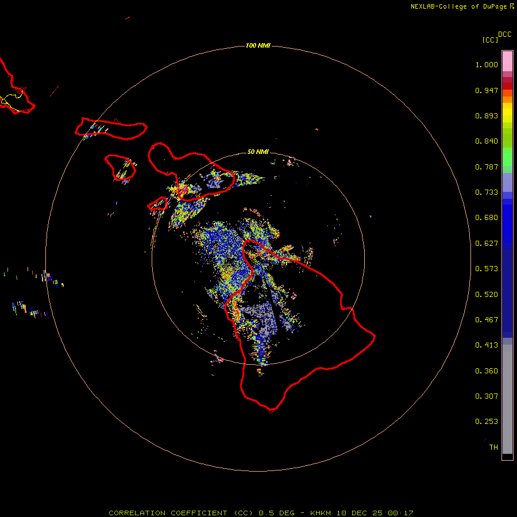Click the 0.947 value on the scale
The image size is (517, 517).
[x=487, y=90]
